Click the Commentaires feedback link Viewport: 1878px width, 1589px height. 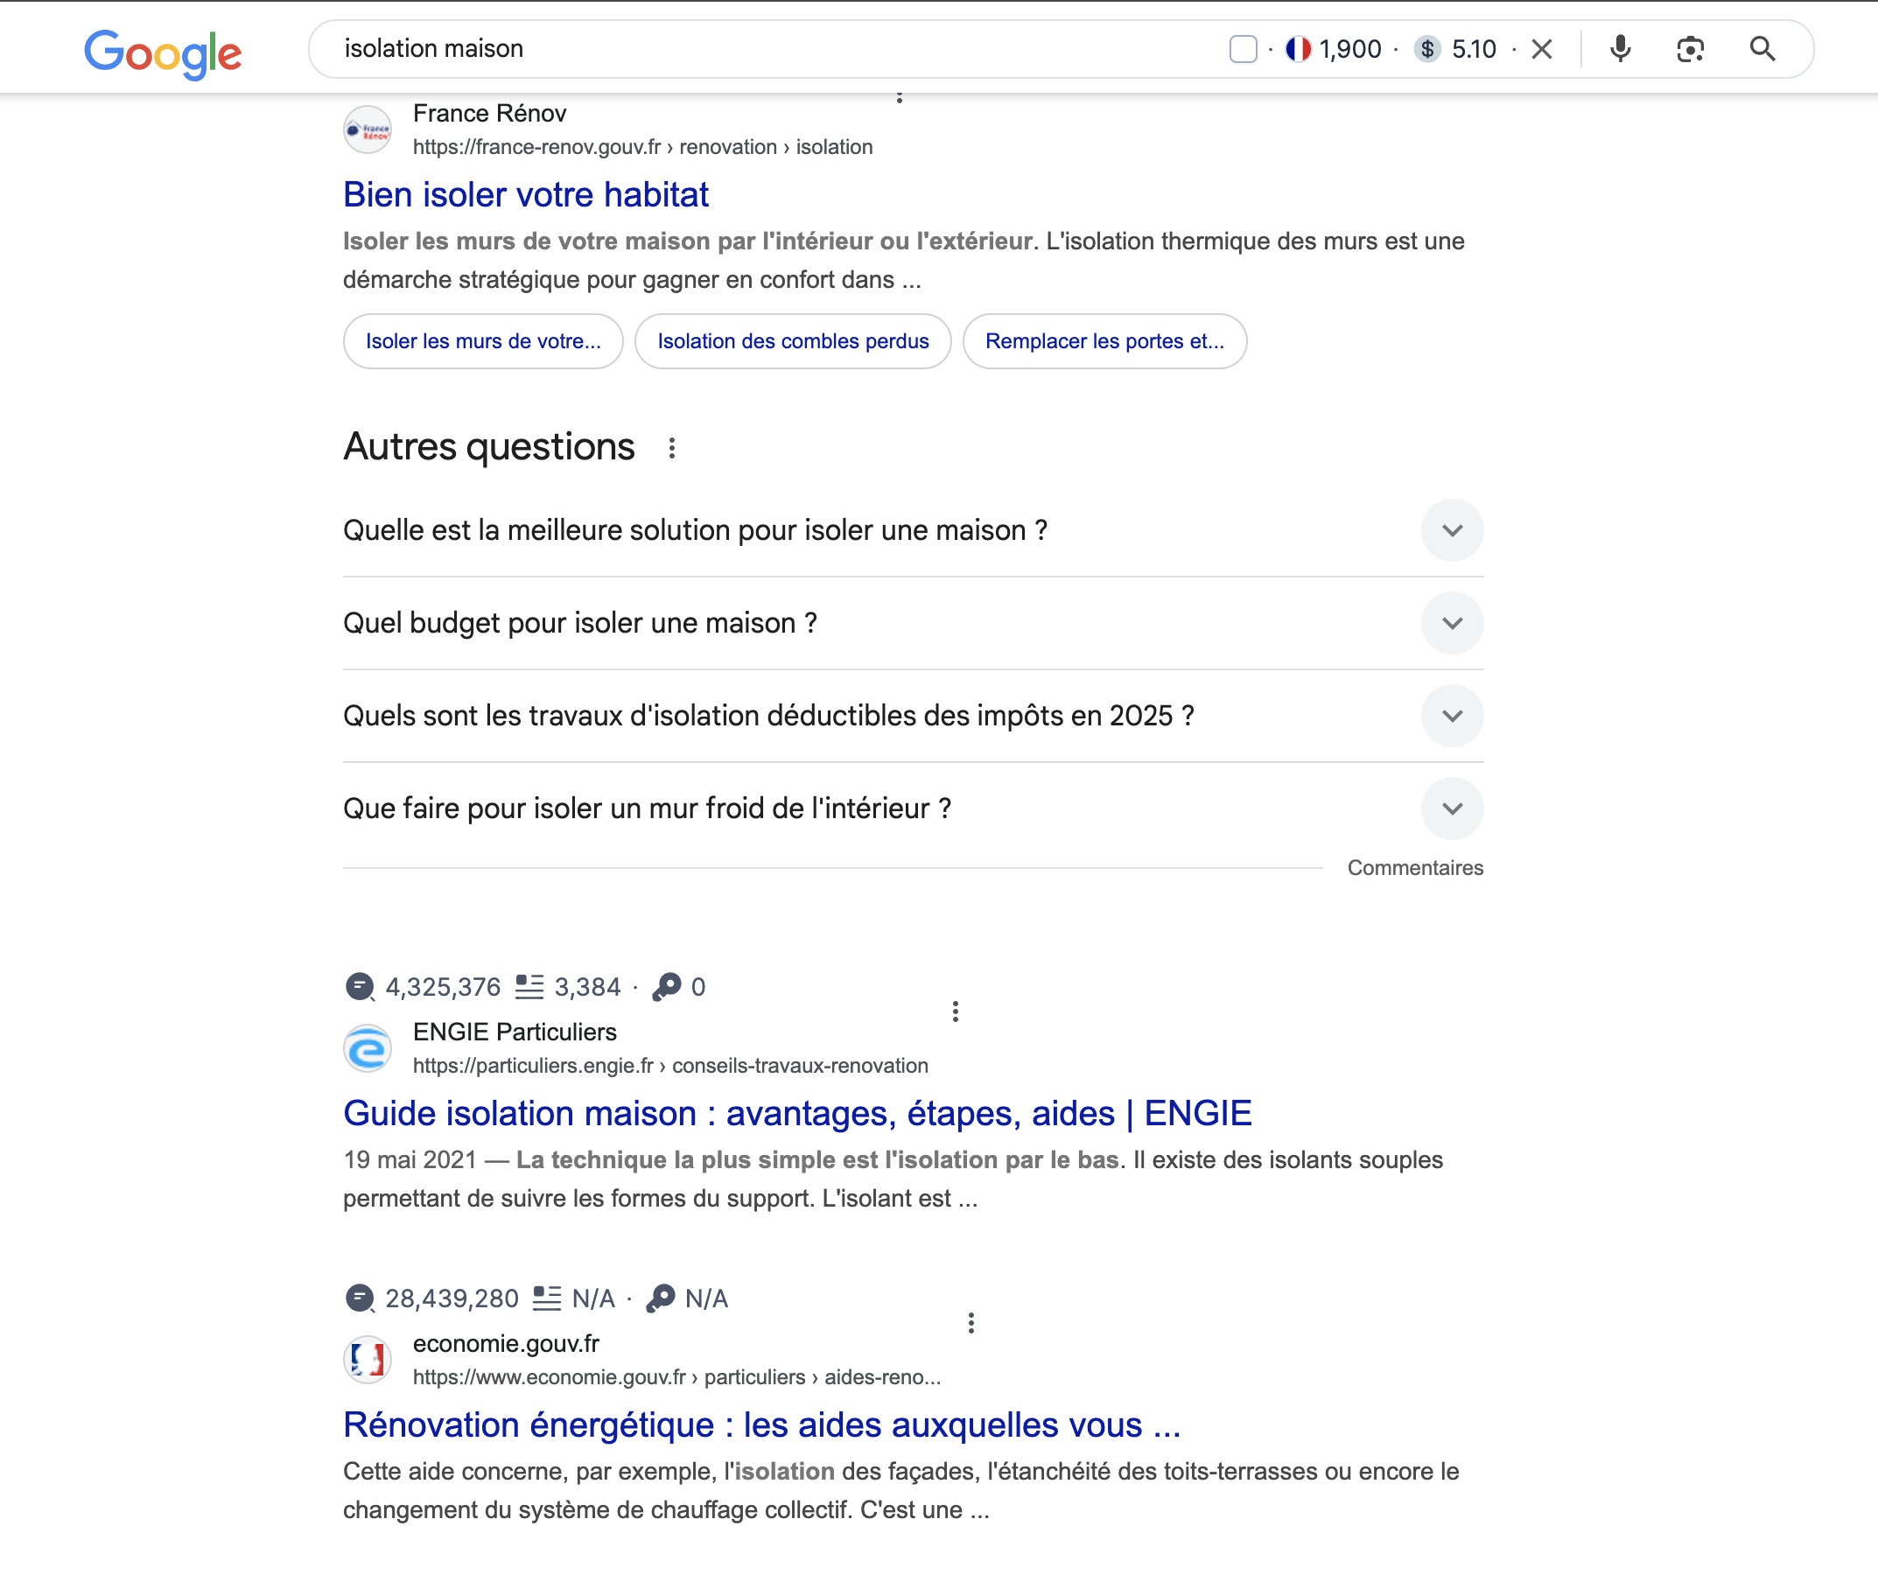tap(1414, 867)
